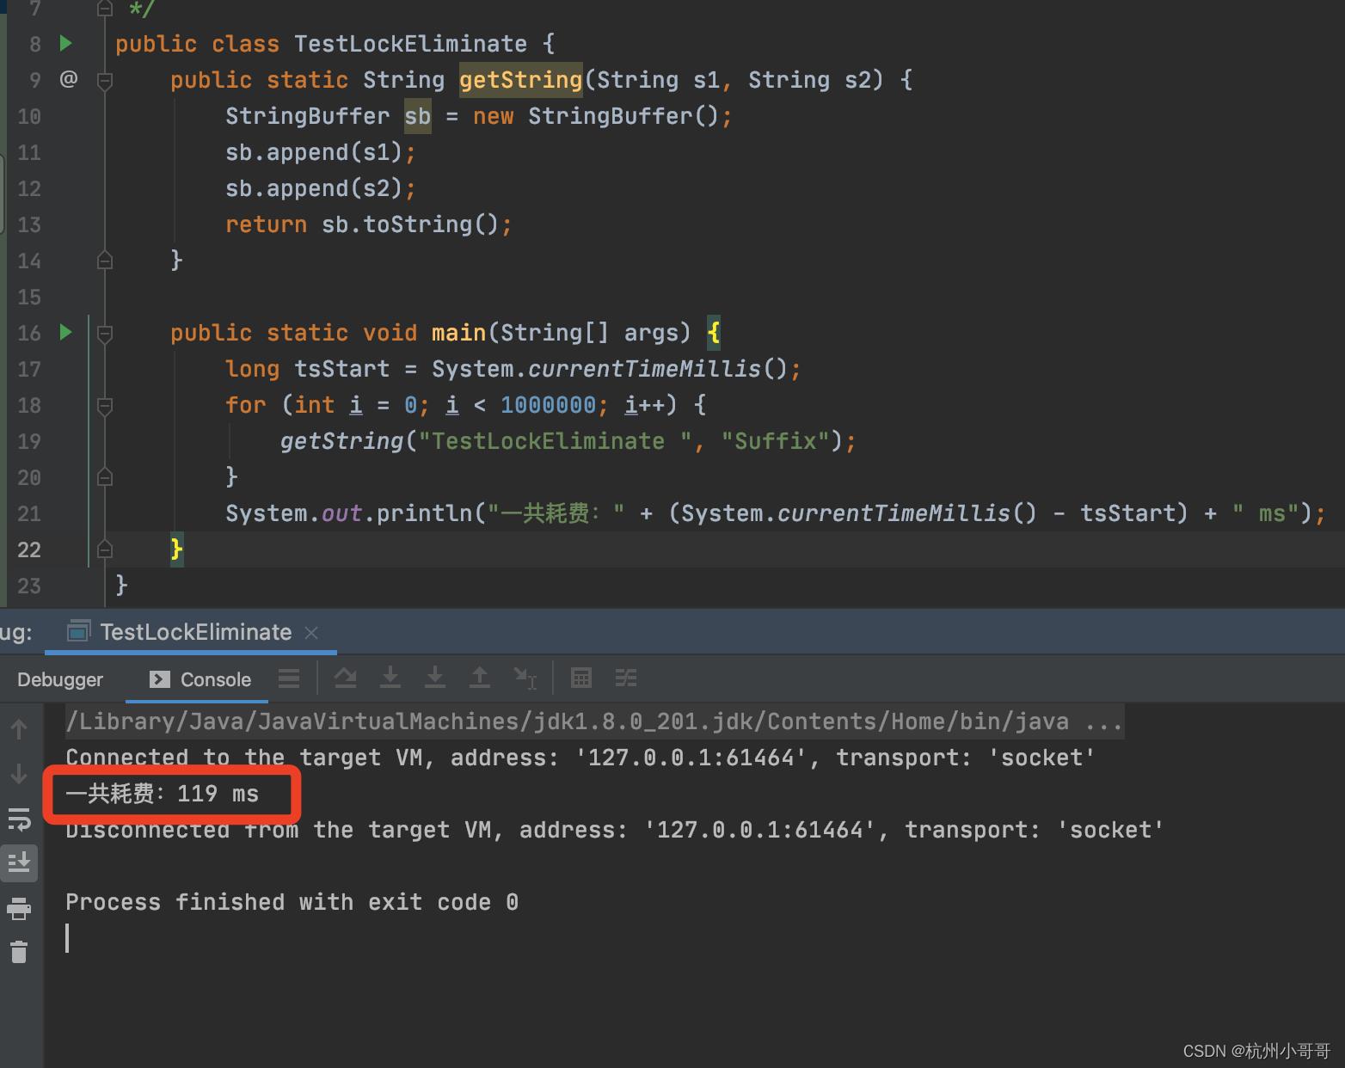
Task: Click the @ gutter annotation icon on line 9
Action: coord(68,79)
